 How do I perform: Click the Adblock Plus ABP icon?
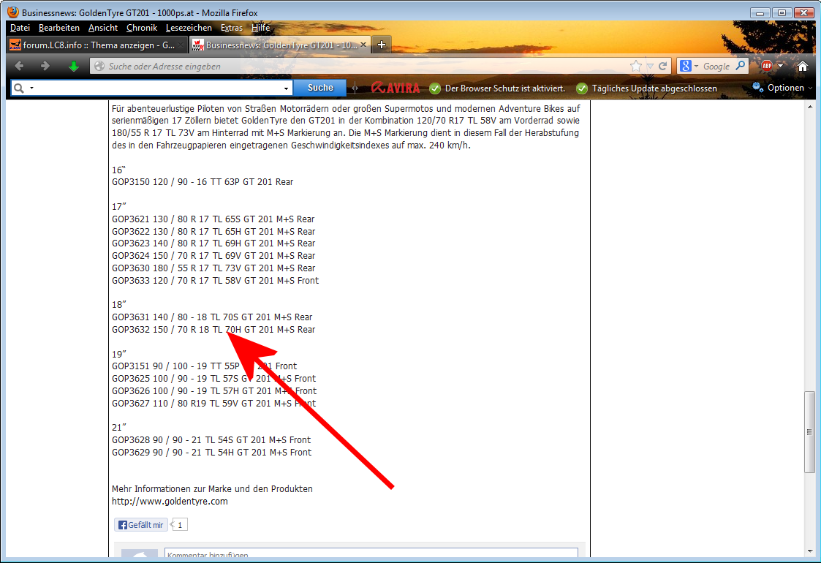(x=766, y=66)
